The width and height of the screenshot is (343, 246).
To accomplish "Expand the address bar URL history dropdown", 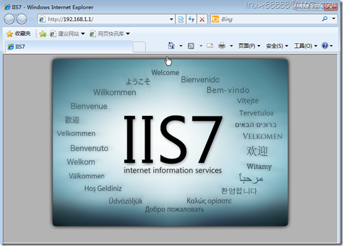I will pyautogui.click(x=171, y=19).
